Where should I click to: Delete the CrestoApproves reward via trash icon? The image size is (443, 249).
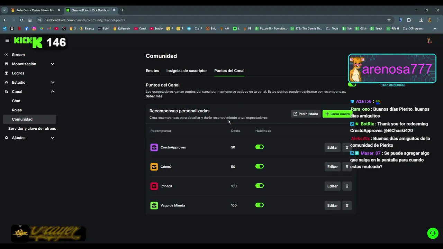[x=347, y=147]
